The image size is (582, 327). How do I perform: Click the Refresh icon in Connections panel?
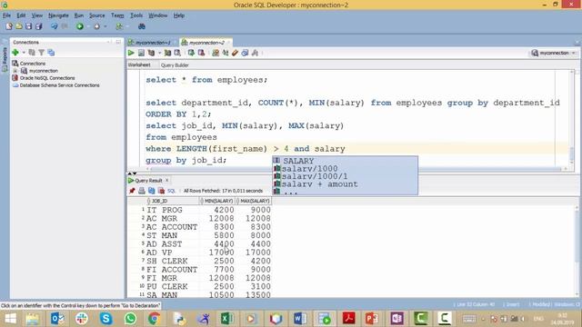pos(32,53)
